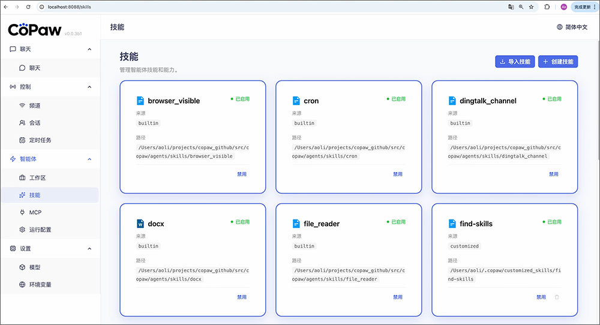Open the cron skill title

(311, 101)
